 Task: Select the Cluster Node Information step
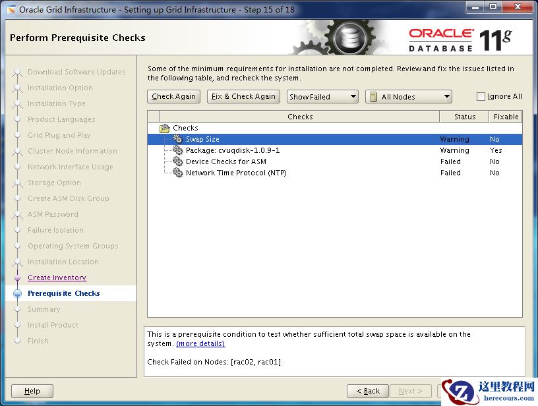tap(73, 151)
